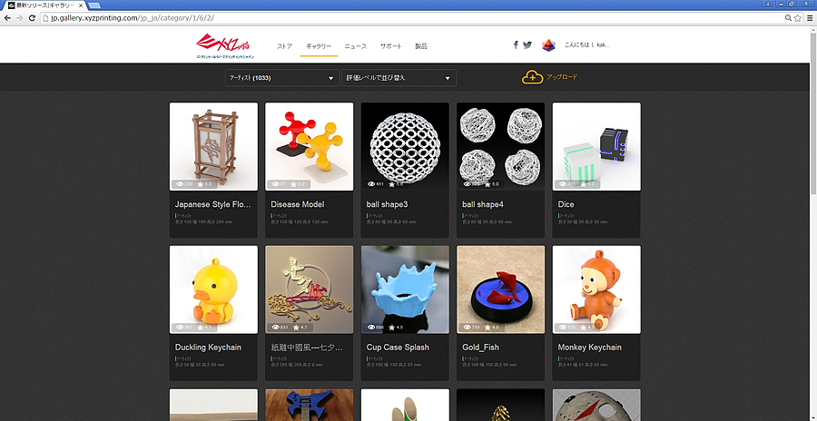Viewport: 817px width, 421px height.
Task: Click the four wire balls thumbnail
Action: tap(501, 146)
